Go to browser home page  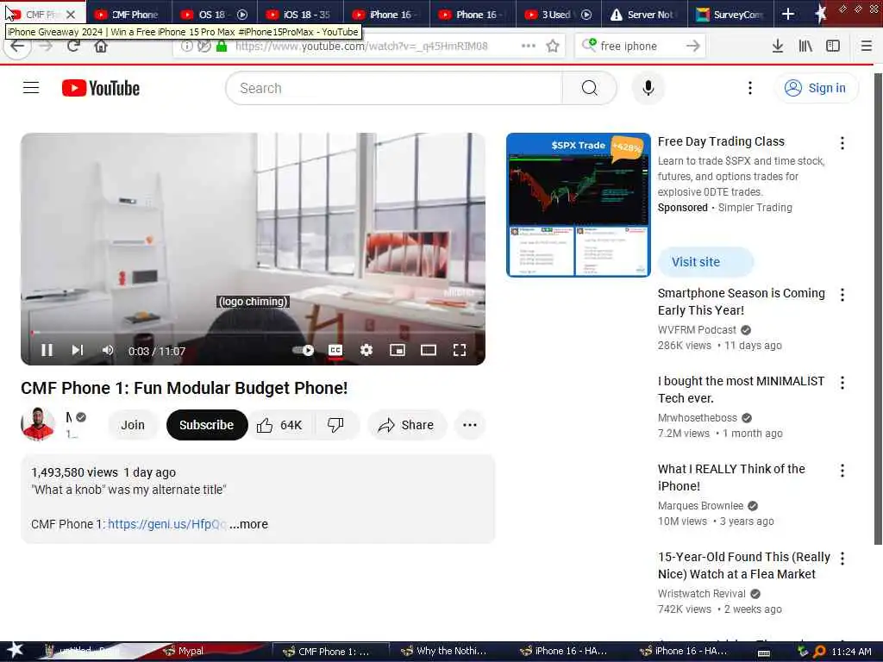coord(101,47)
